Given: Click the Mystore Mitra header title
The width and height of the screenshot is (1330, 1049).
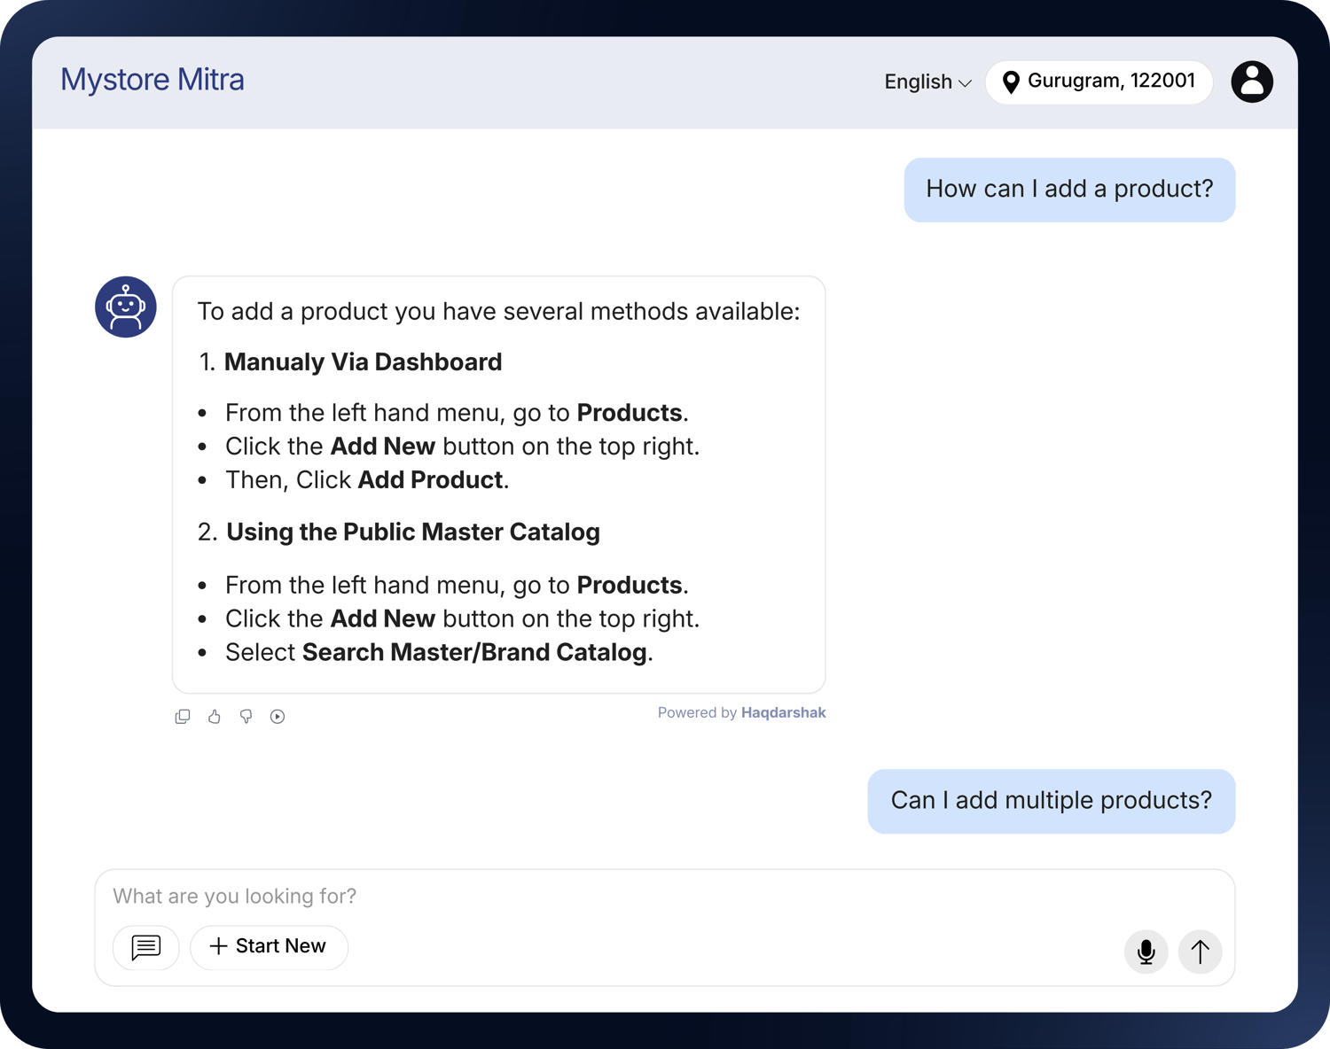Looking at the screenshot, I should (152, 80).
